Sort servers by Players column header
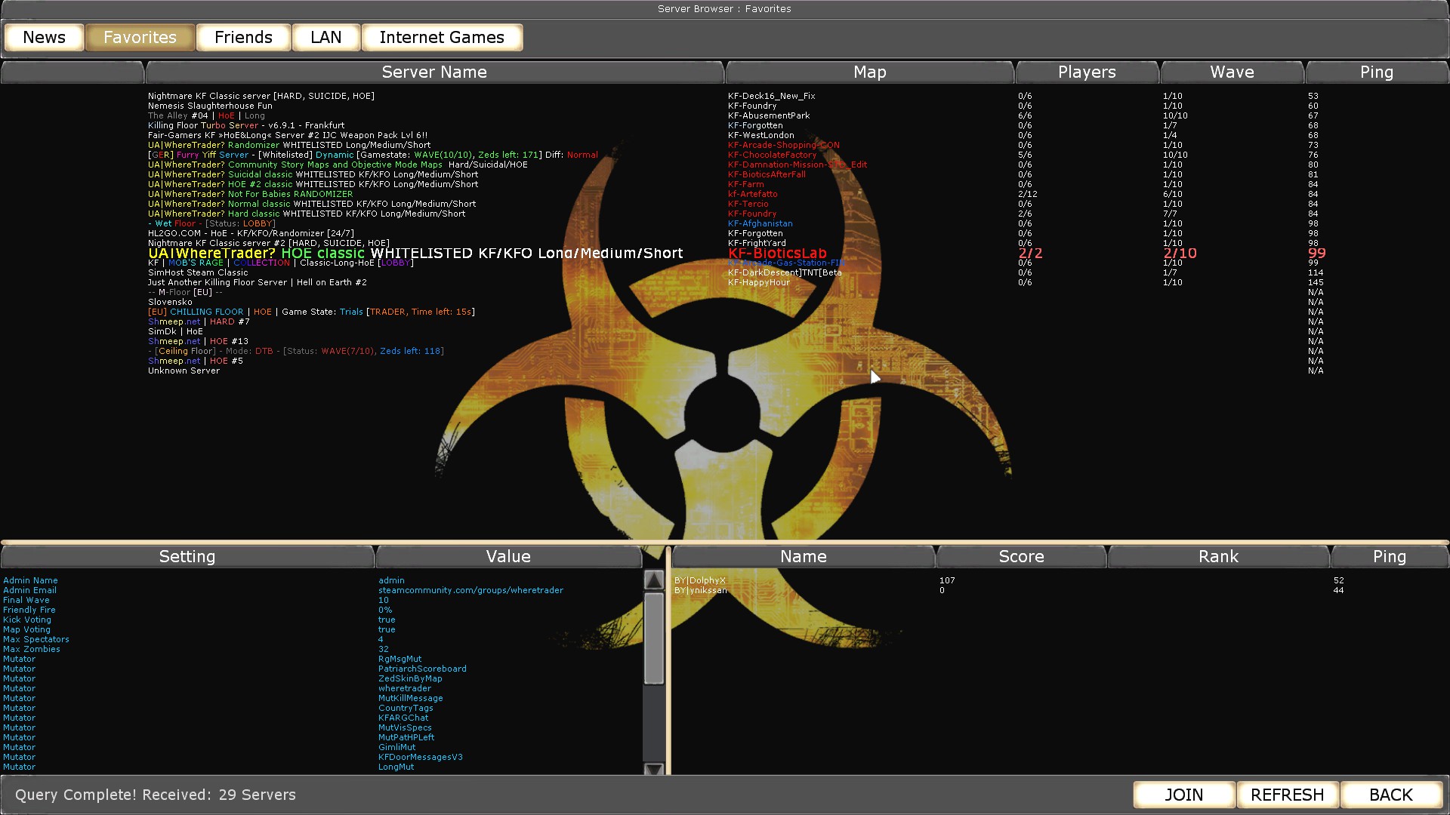The image size is (1450, 815). 1087,72
